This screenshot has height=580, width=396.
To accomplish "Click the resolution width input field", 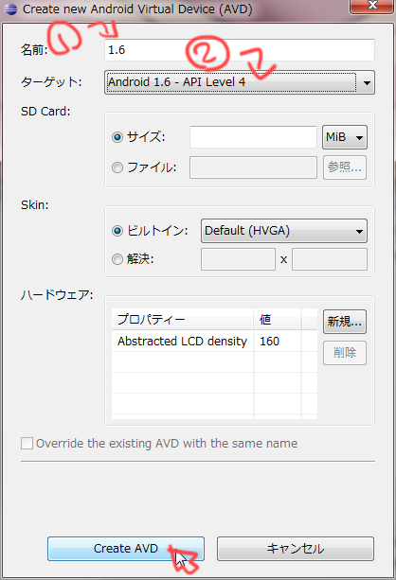I will 238,259.
